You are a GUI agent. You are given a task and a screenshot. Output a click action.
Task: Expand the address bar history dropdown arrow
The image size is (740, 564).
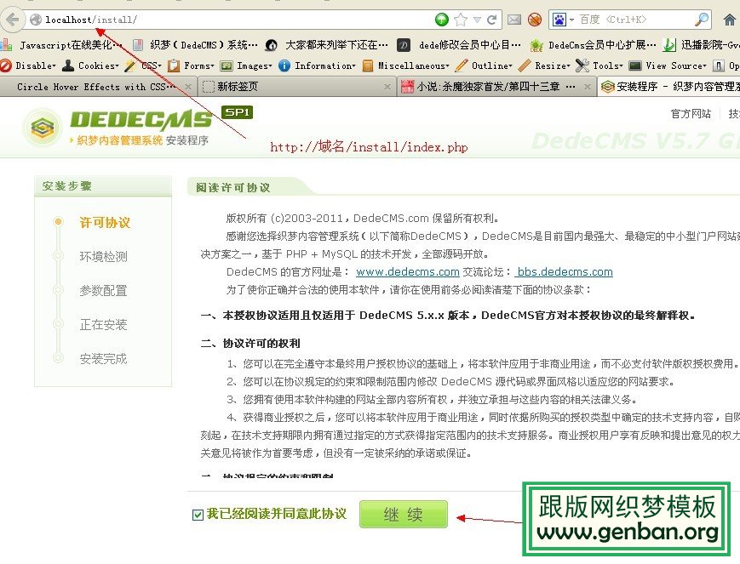click(477, 20)
